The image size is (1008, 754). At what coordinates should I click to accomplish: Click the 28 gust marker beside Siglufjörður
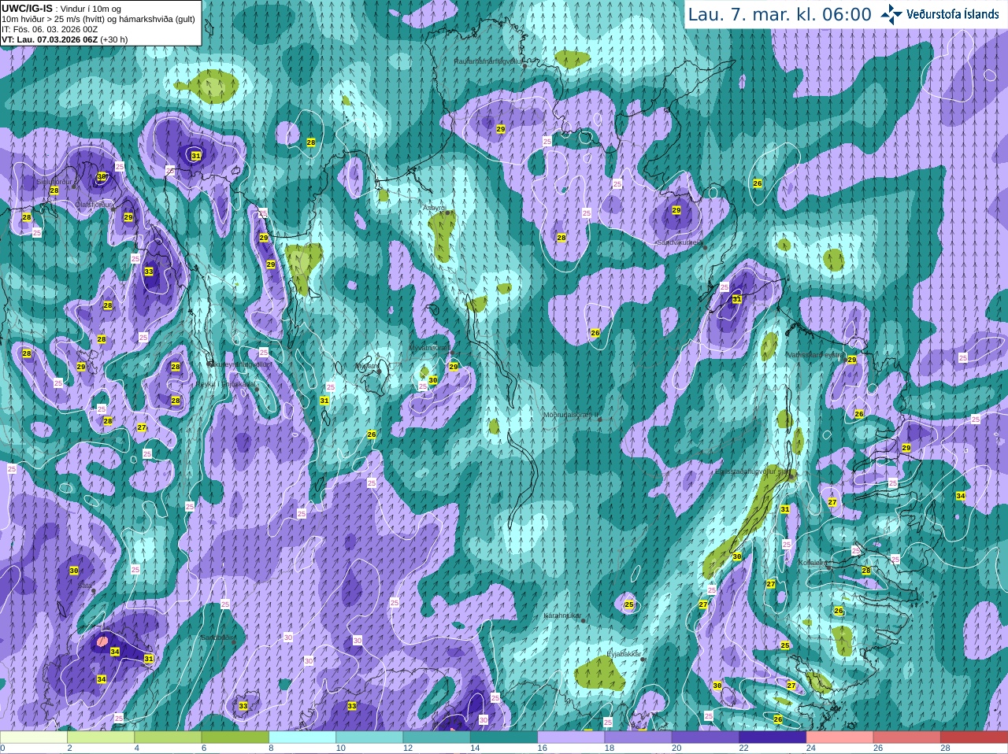[x=54, y=190]
